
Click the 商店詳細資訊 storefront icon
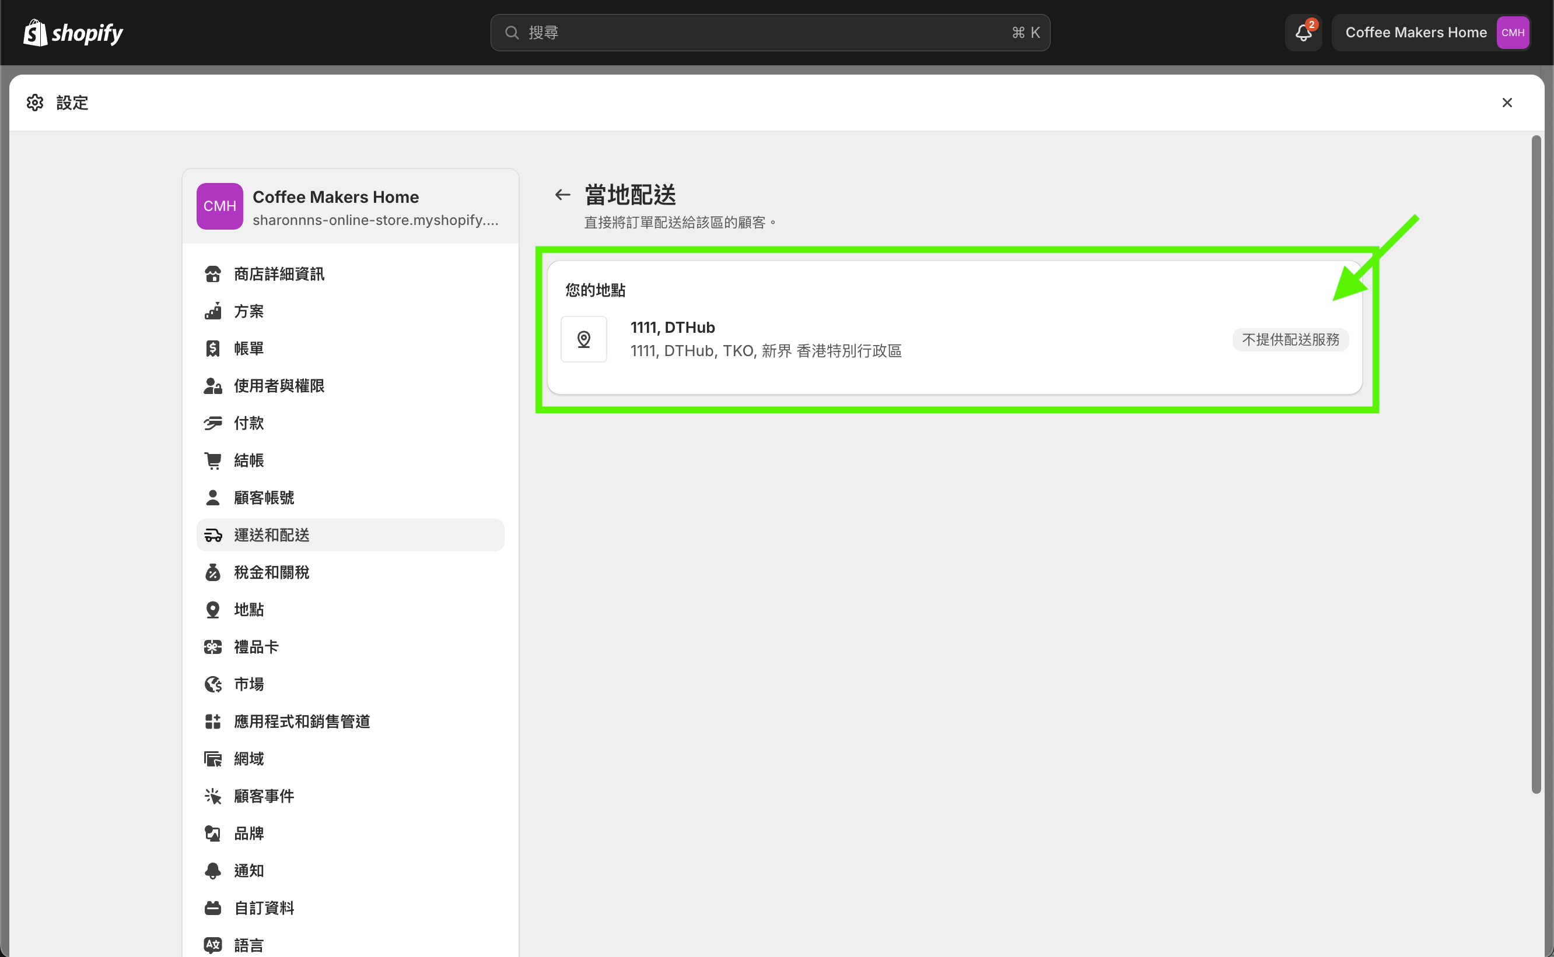pos(213,274)
